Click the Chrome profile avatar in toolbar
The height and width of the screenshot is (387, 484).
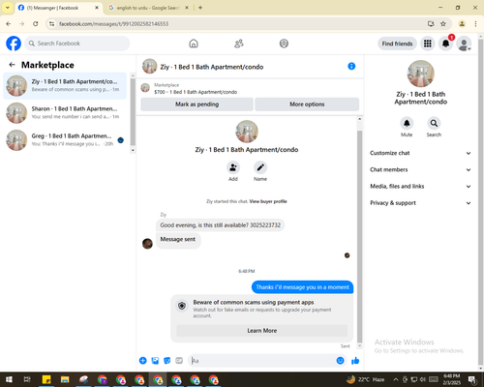pos(462,23)
